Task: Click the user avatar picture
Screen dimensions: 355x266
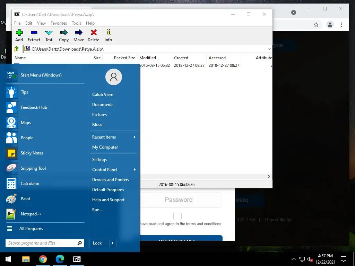Action: 114,77
